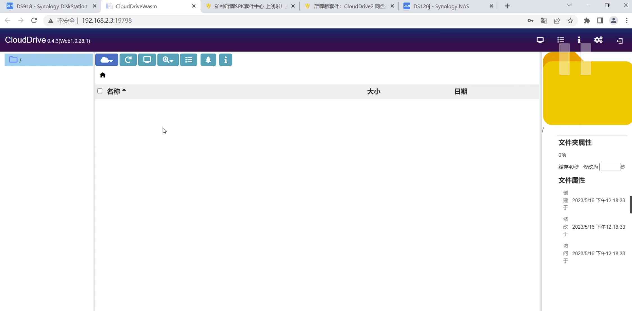Click the 创建于 date value
This screenshot has height=311, width=632.
599,200
